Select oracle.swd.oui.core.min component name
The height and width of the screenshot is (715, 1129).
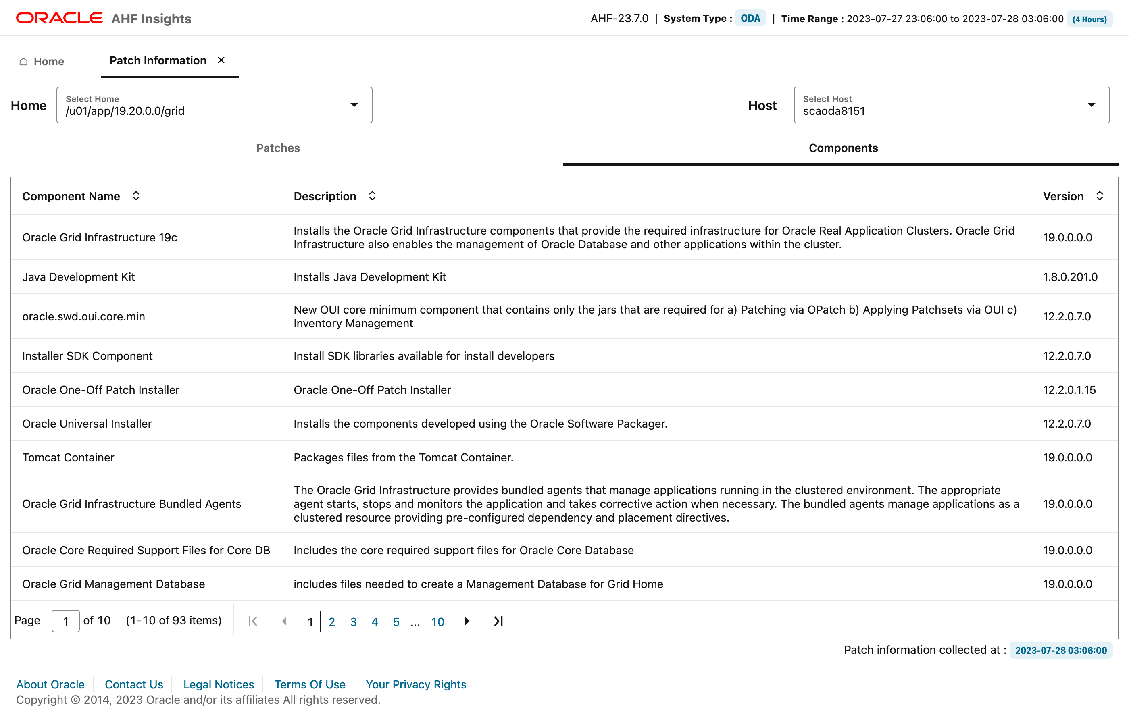click(x=84, y=316)
